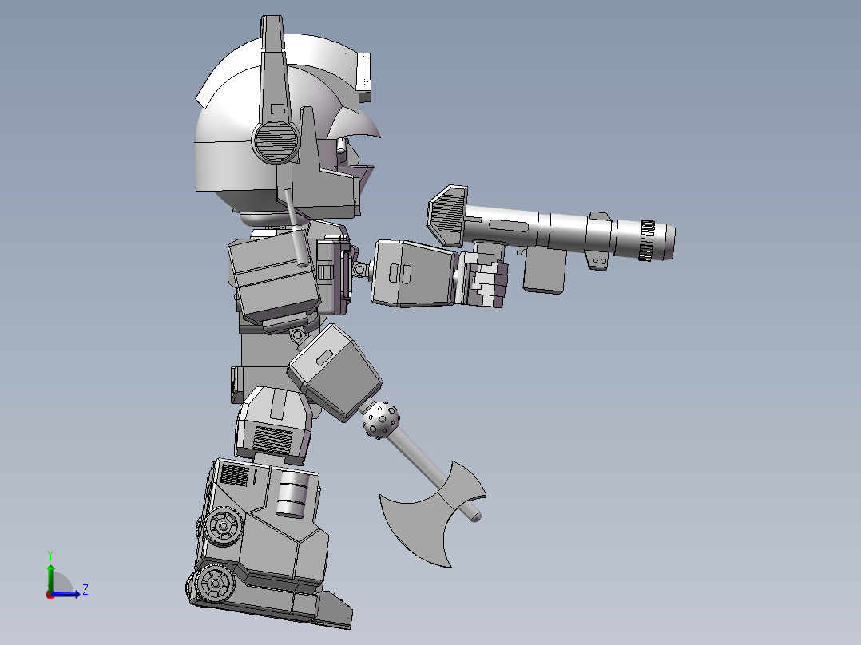Click the green Y axis of the orientation triad
This screenshot has width=861, height=645.
point(50,577)
